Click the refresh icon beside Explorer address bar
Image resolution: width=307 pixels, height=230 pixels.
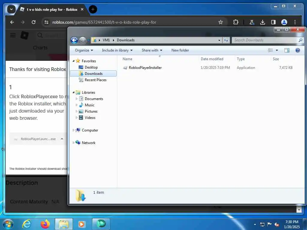pos(226,40)
